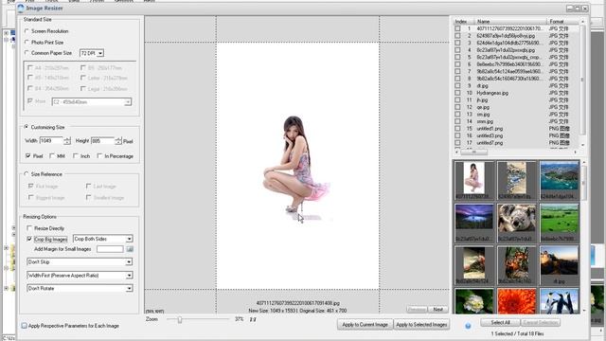606x341 pixels.
Task: Enable the MM unit checkbox
Action: click(x=52, y=155)
